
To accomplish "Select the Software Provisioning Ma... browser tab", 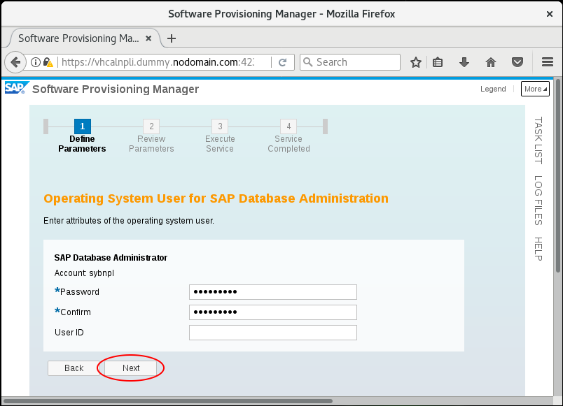I will click(85, 38).
